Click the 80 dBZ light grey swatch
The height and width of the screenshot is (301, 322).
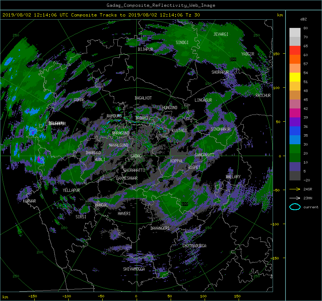[295, 32]
